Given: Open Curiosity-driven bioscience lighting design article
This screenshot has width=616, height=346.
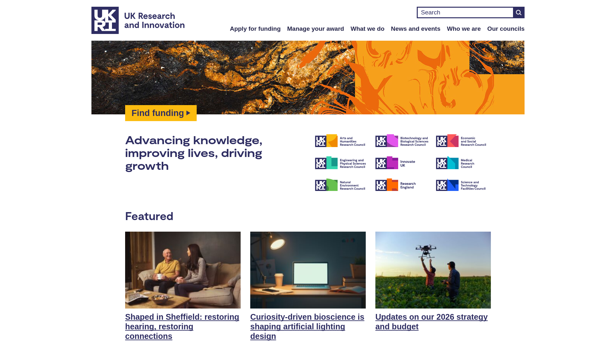Looking at the screenshot, I should 307,326.
